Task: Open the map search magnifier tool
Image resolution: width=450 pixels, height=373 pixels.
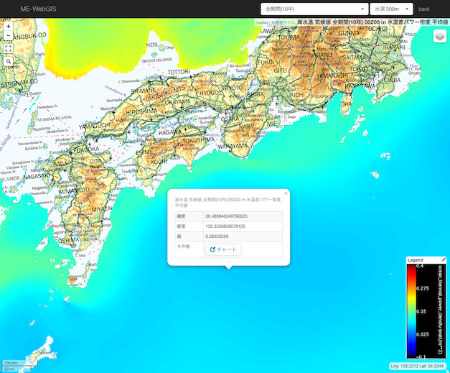Action: click(8, 62)
